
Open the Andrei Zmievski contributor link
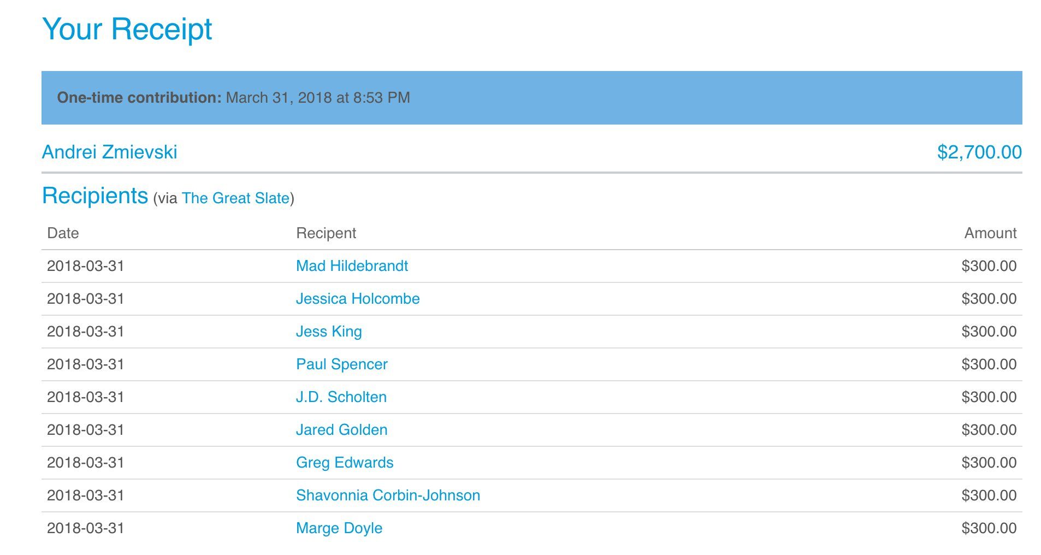click(x=109, y=152)
